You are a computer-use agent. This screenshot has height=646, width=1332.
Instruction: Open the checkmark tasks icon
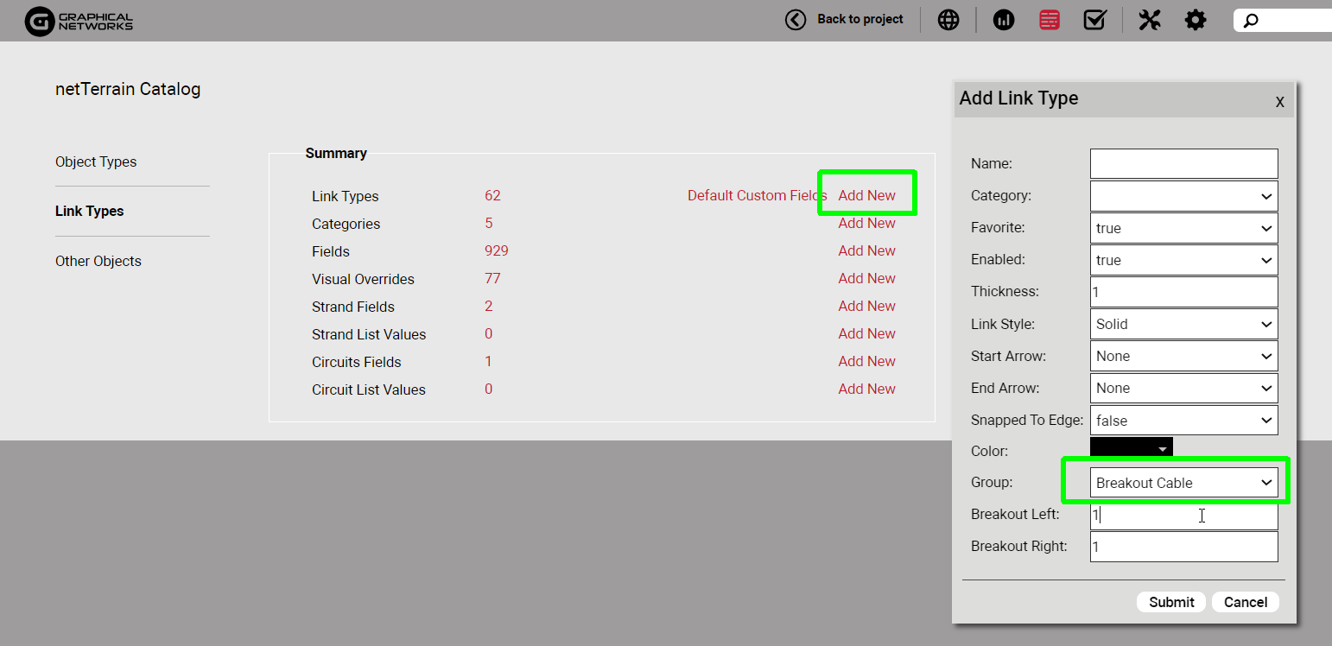(1094, 20)
